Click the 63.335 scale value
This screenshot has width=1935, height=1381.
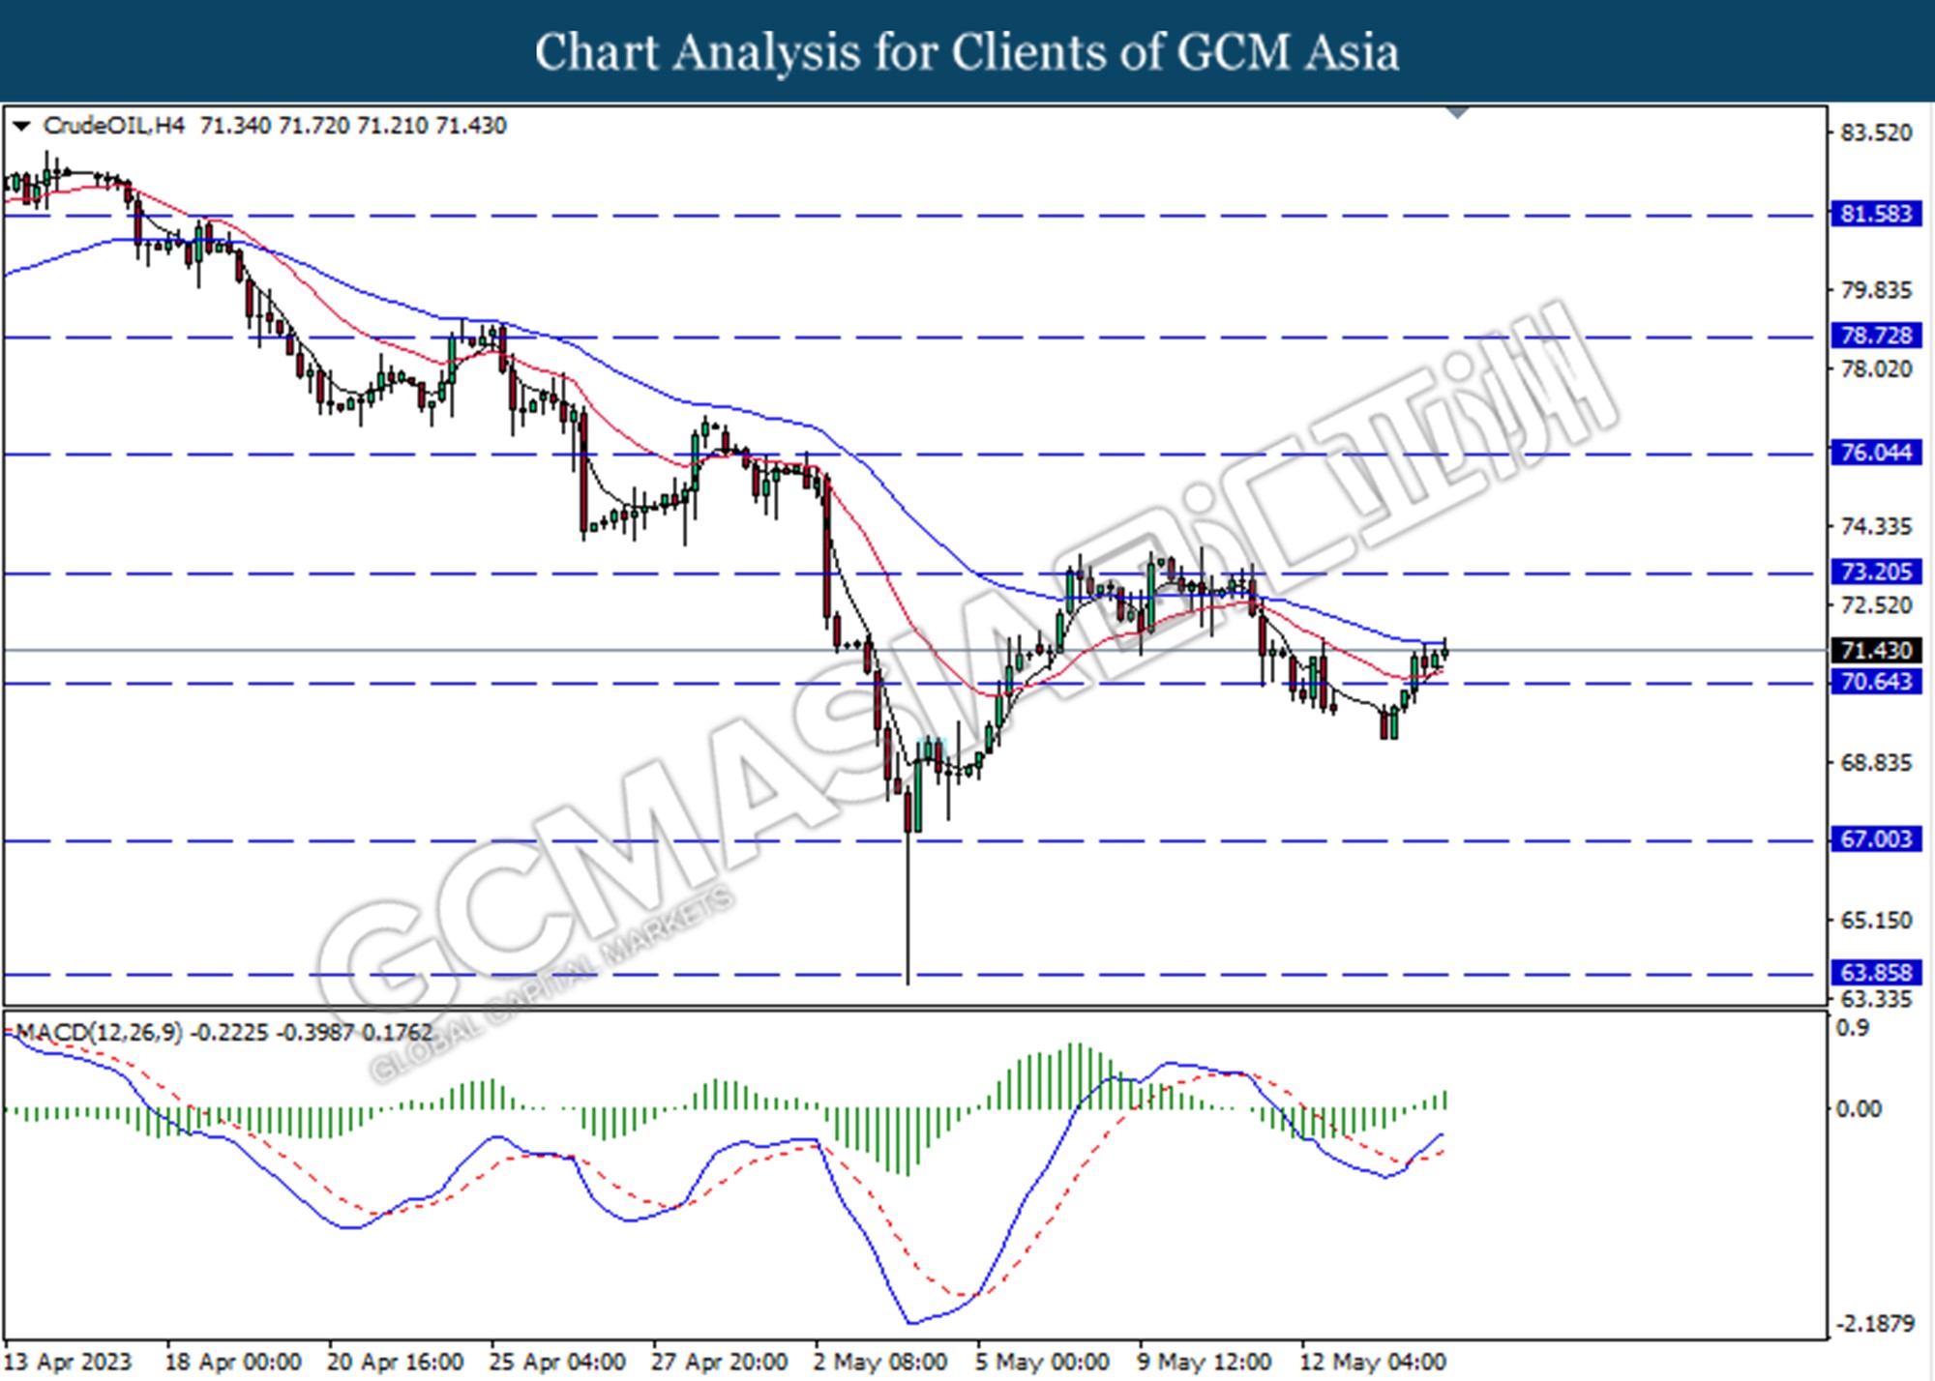tap(1876, 999)
